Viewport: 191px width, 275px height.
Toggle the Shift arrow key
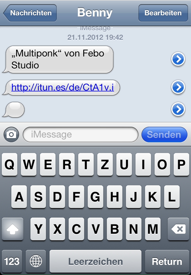(x=13, y=229)
